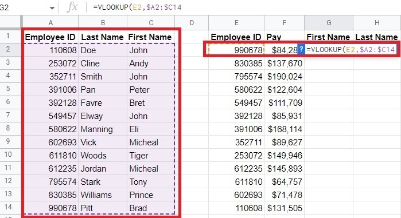Select the $122,604 pay cell
This screenshot has height=218, width=401.
(x=284, y=90)
